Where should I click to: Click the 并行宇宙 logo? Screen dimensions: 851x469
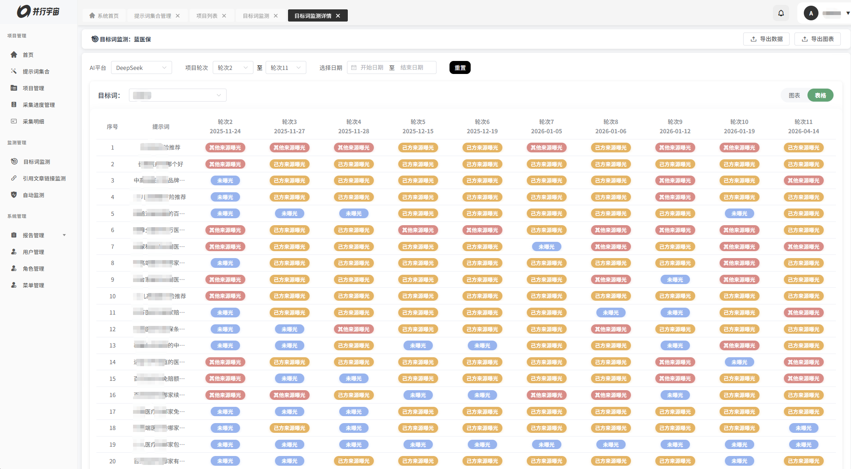[x=38, y=11]
